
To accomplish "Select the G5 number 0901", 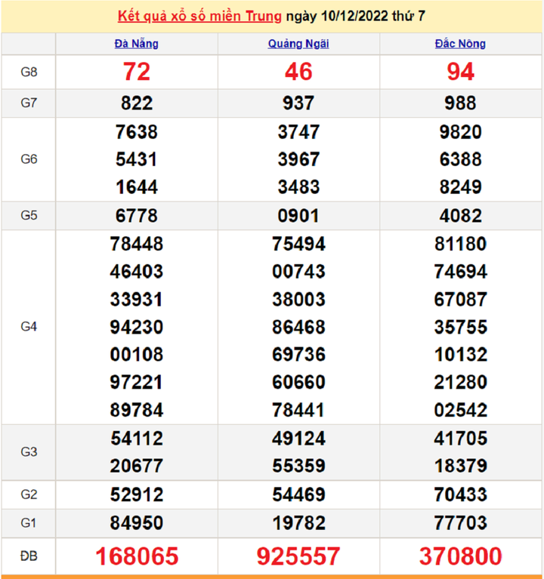I will coord(298,216).
